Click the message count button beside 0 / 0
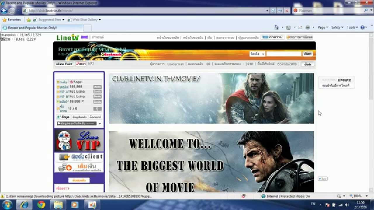 [x=97, y=109]
